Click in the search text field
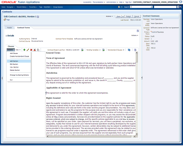Viewport: 183px width, 146px height. coord(165,7)
